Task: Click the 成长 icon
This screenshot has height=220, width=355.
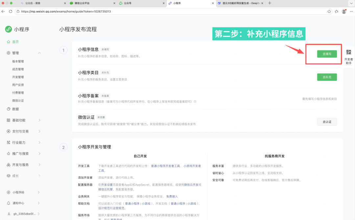Action: 8,176
